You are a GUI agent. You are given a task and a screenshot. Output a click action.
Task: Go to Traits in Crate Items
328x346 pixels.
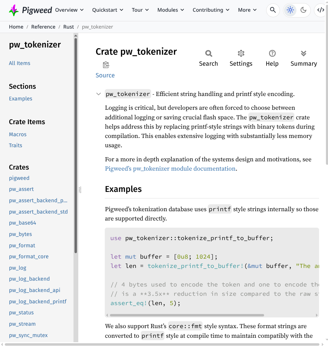(15, 145)
